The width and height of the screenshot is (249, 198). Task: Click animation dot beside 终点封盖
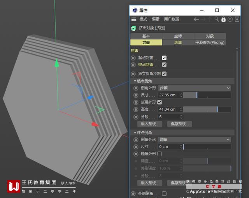point(133,64)
